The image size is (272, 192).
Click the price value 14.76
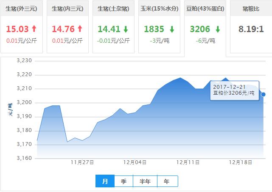(63, 29)
